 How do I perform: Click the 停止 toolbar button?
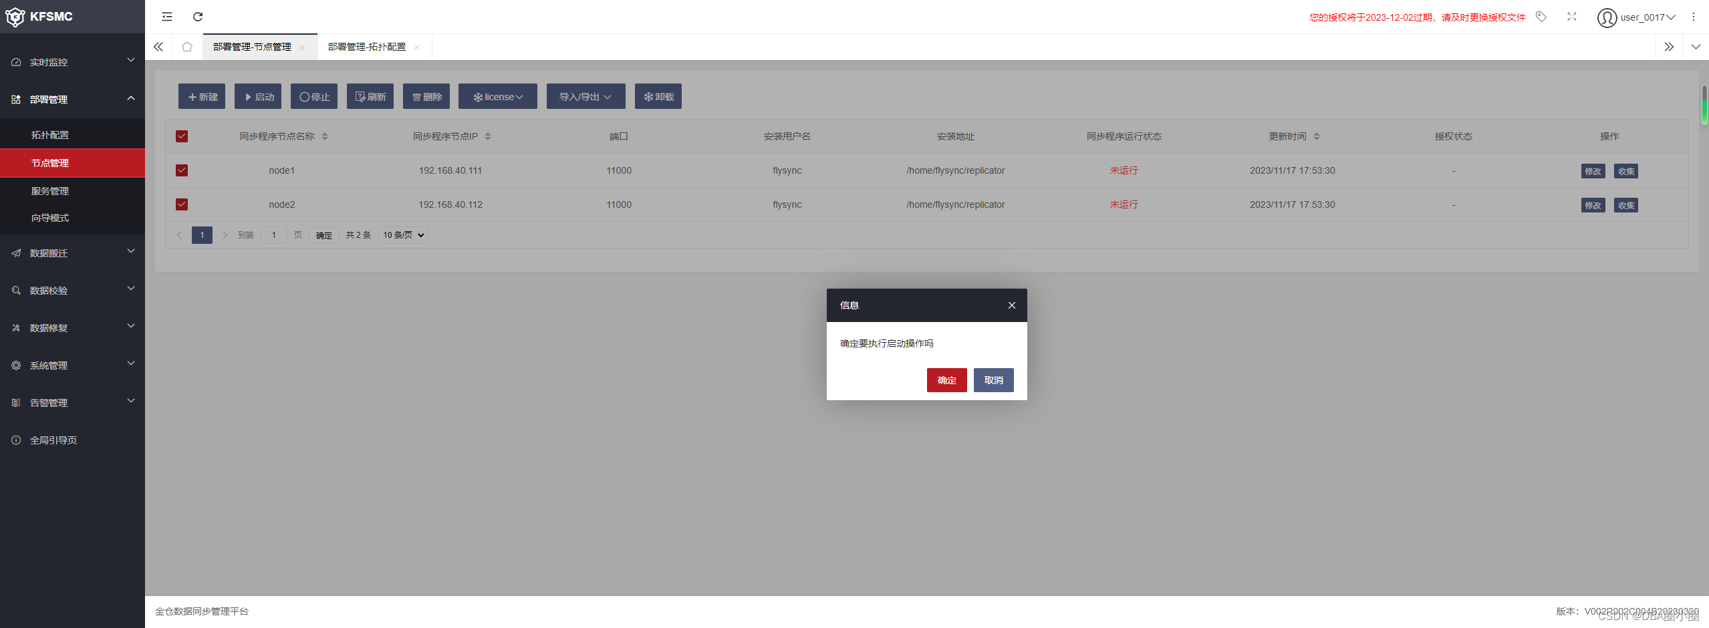(x=314, y=96)
